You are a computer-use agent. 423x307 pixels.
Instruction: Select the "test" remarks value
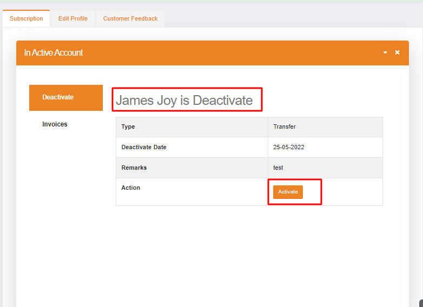click(x=278, y=168)
